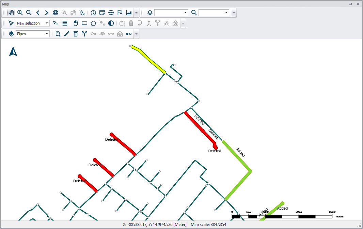Viewport: 363px width, 229px height.
Task: Expand the editing toolbar overflow arrow
Action: point(136,34)
